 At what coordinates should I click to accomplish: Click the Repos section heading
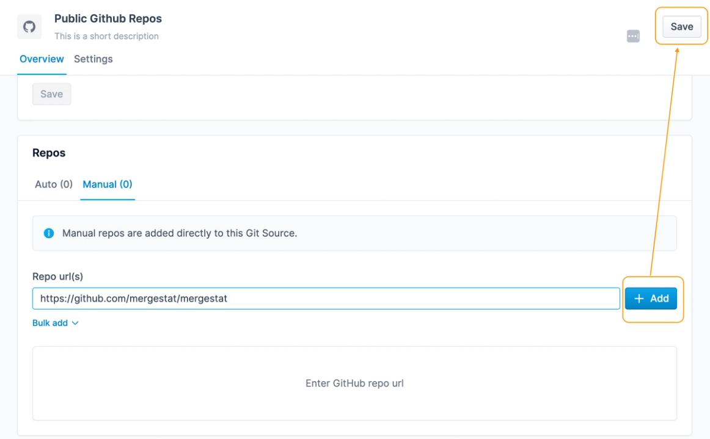[x=49, y=153]
